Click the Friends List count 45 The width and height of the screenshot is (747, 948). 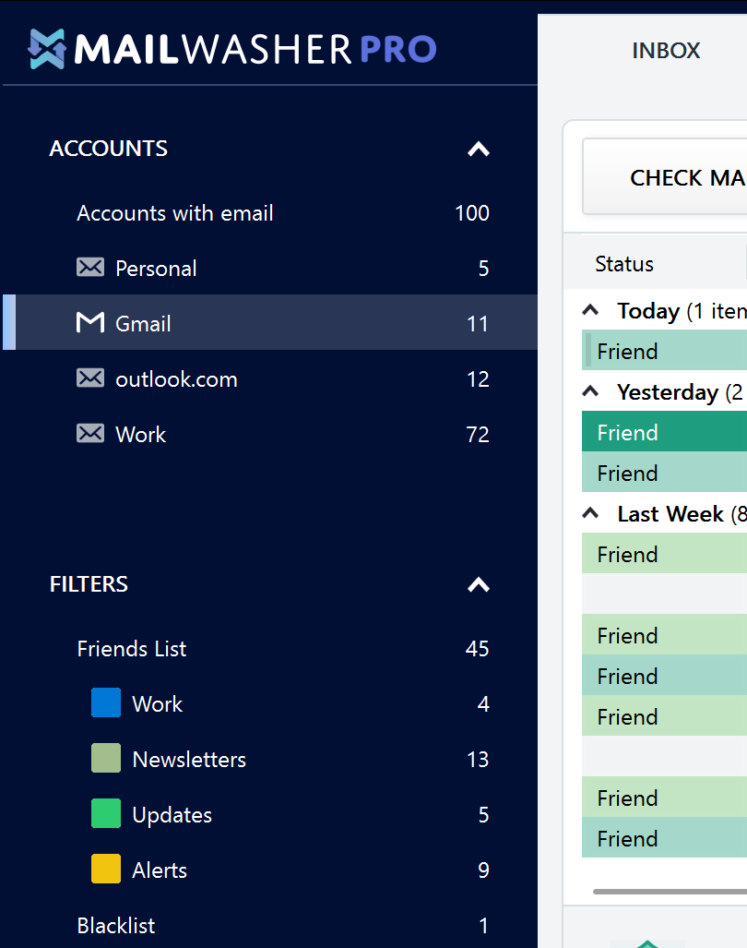tap(477, 649)
